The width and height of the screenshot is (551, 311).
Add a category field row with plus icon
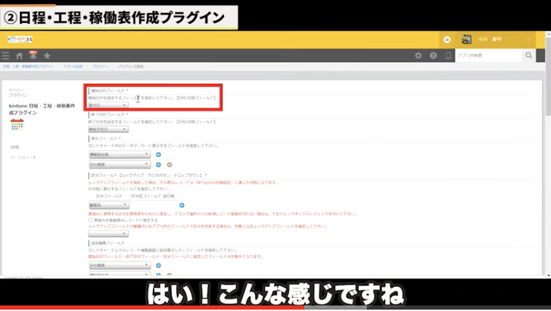click(x=182, y=205)
